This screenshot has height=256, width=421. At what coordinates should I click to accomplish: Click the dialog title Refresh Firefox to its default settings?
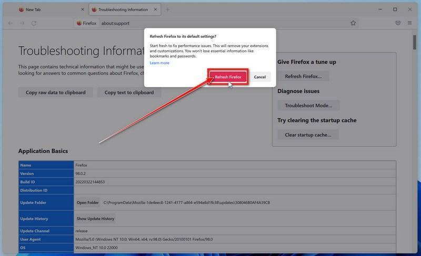[183, 36]
